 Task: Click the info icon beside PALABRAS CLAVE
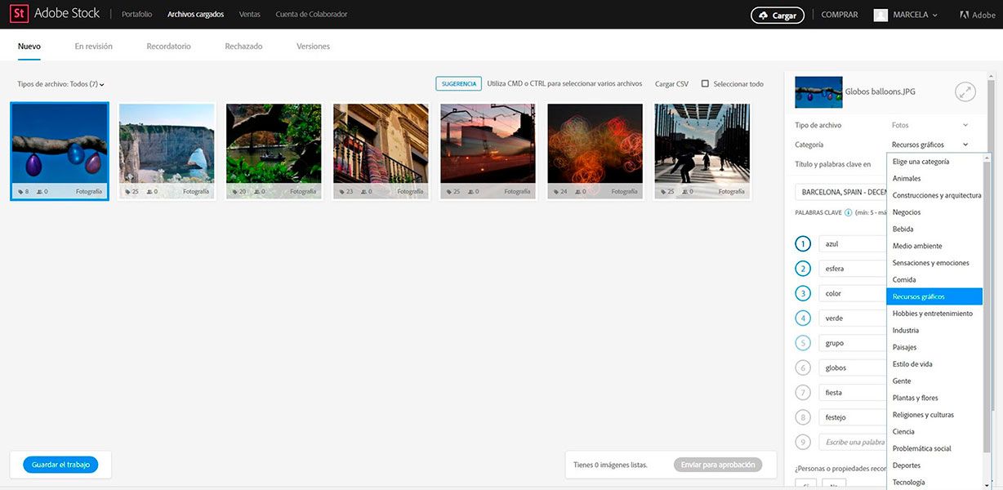[x=848, y=212]
